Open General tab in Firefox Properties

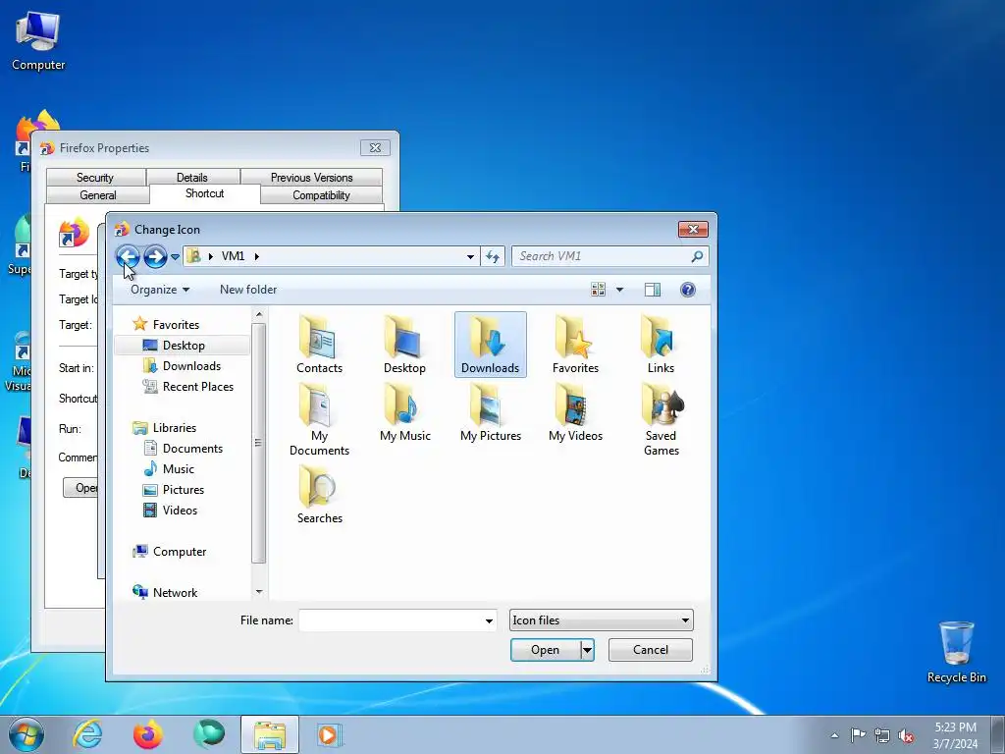pyautogui.click(x=98, y=195)
